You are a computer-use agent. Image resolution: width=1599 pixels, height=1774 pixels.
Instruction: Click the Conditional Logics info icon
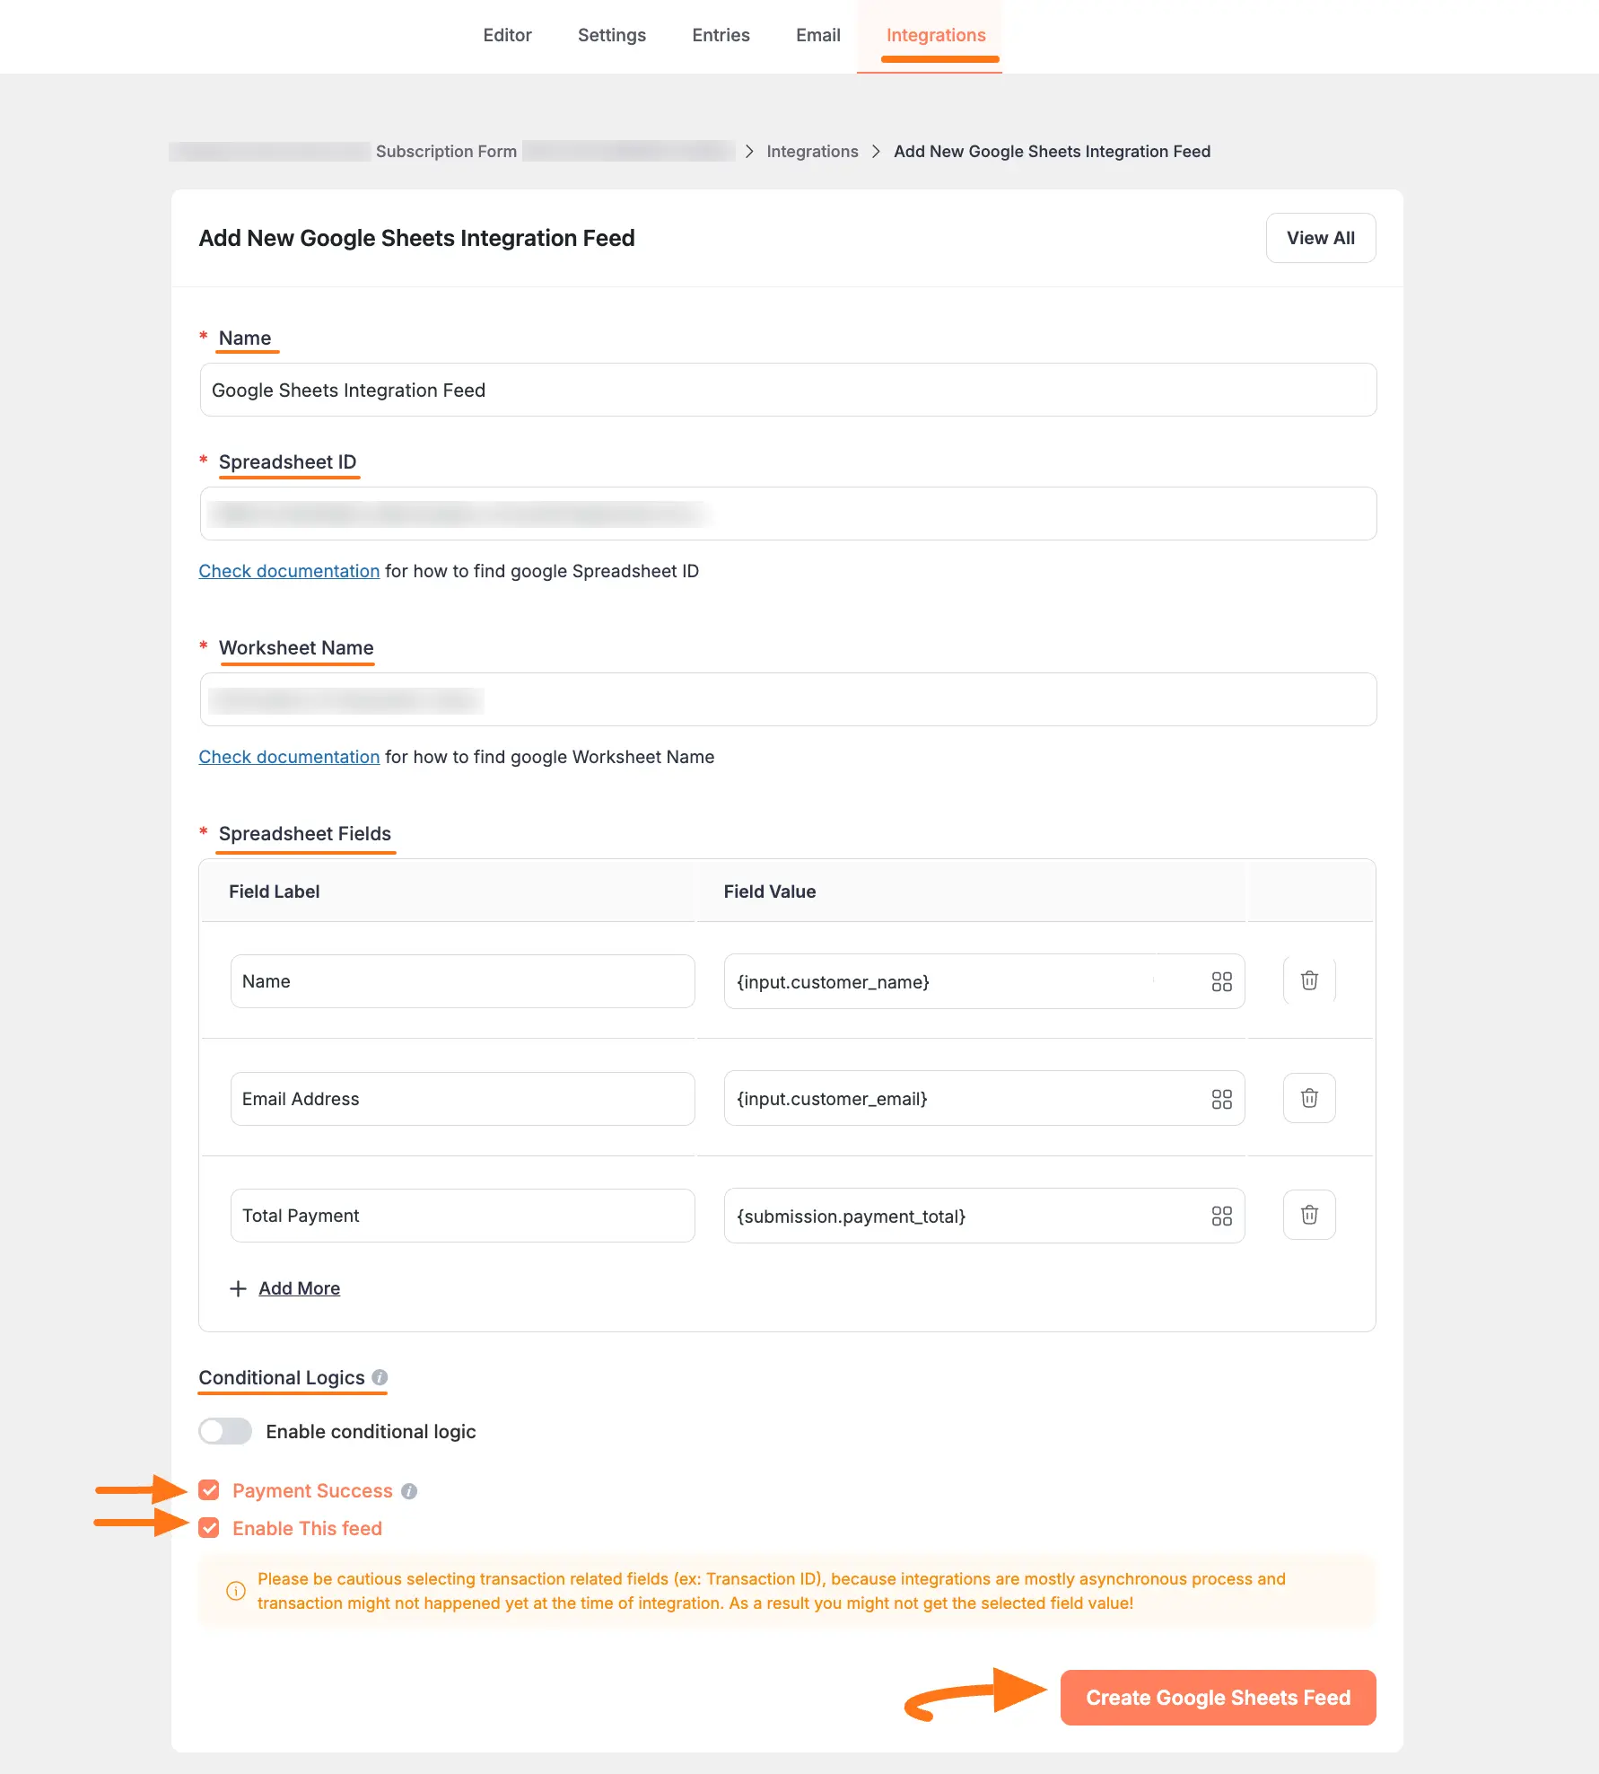pyautogui.click(x=380, y=1377)
